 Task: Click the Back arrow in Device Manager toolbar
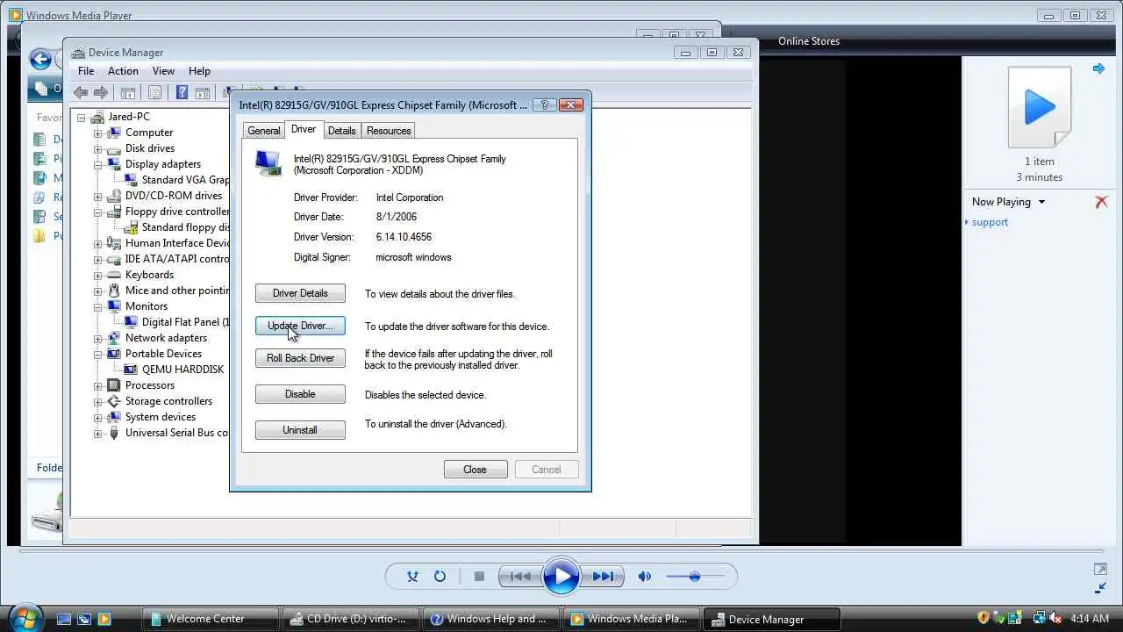[x=81, y=92]
